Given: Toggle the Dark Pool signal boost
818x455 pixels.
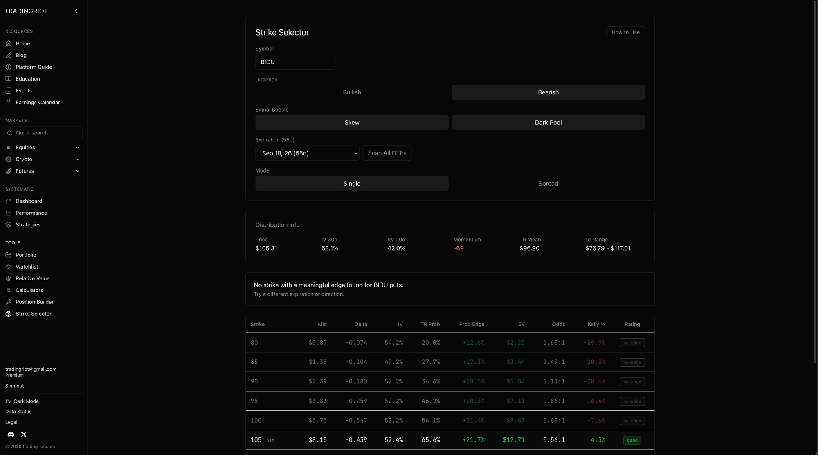Looking at the screenshot, I should coord(548,123).
